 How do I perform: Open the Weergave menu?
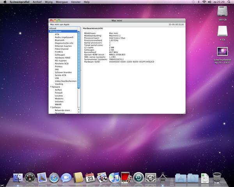pos(62,2)
